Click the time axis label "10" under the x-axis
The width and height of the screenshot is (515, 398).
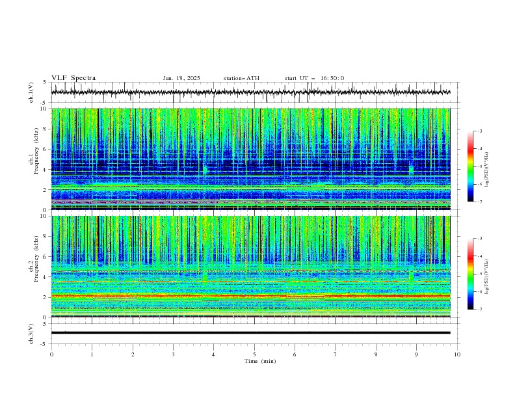[457, 354]
